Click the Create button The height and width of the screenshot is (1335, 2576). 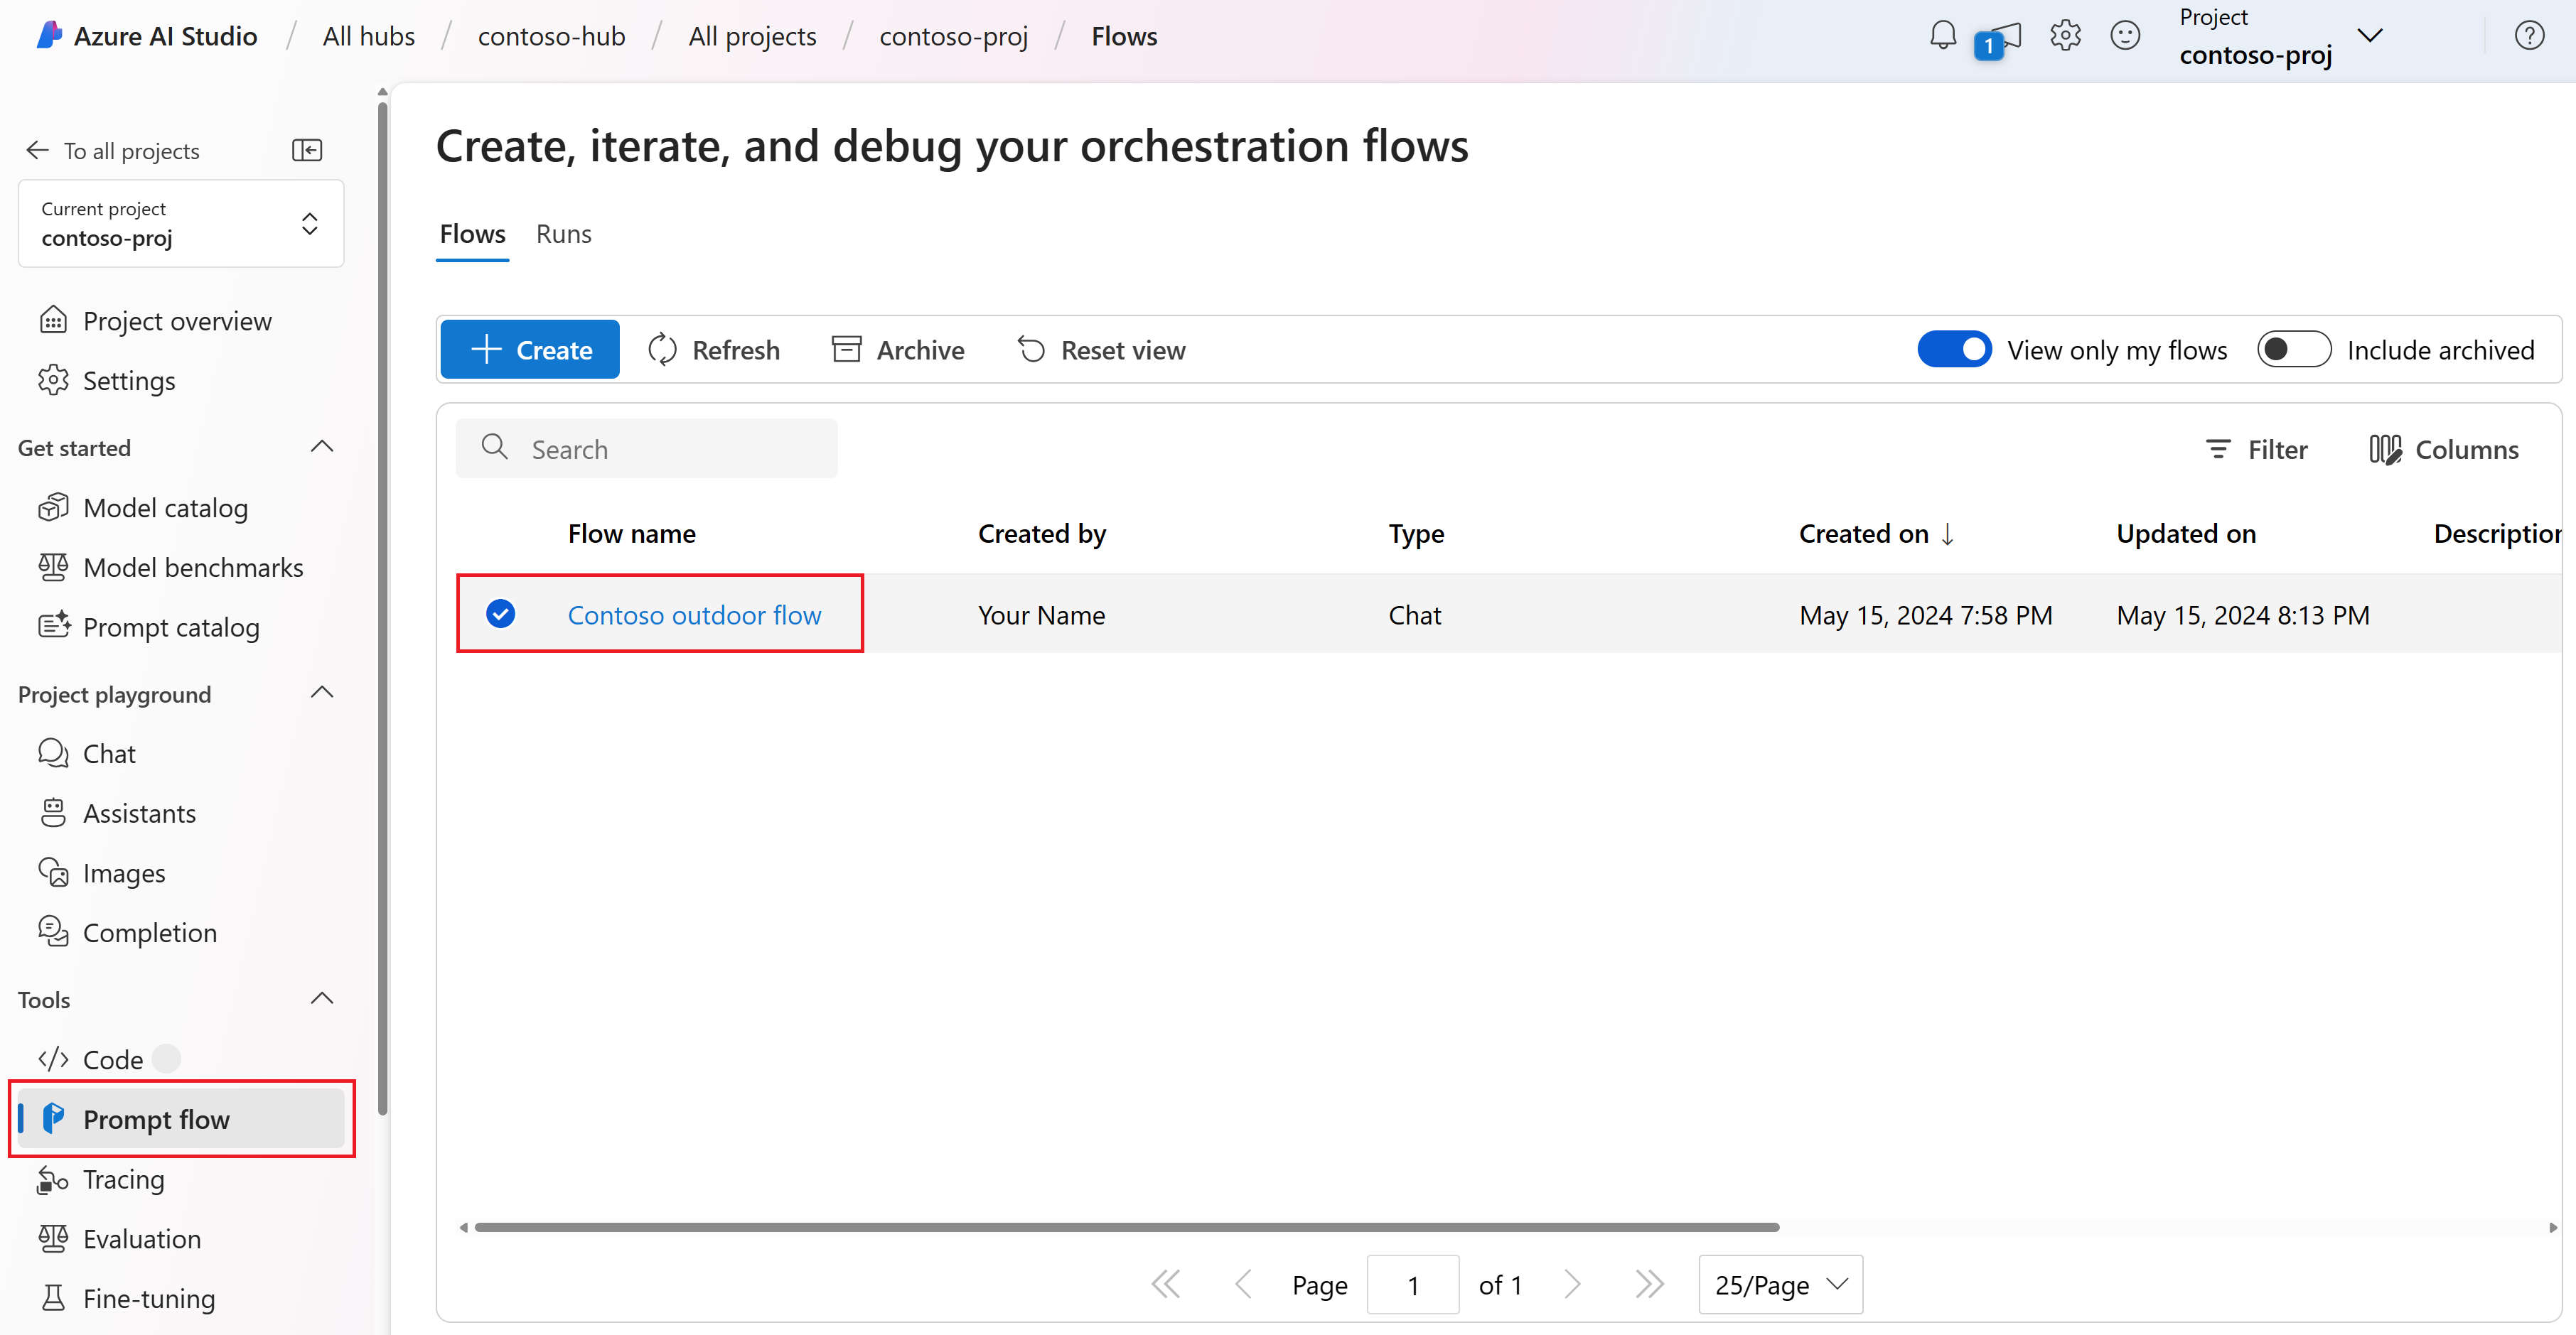click(530, 350)
